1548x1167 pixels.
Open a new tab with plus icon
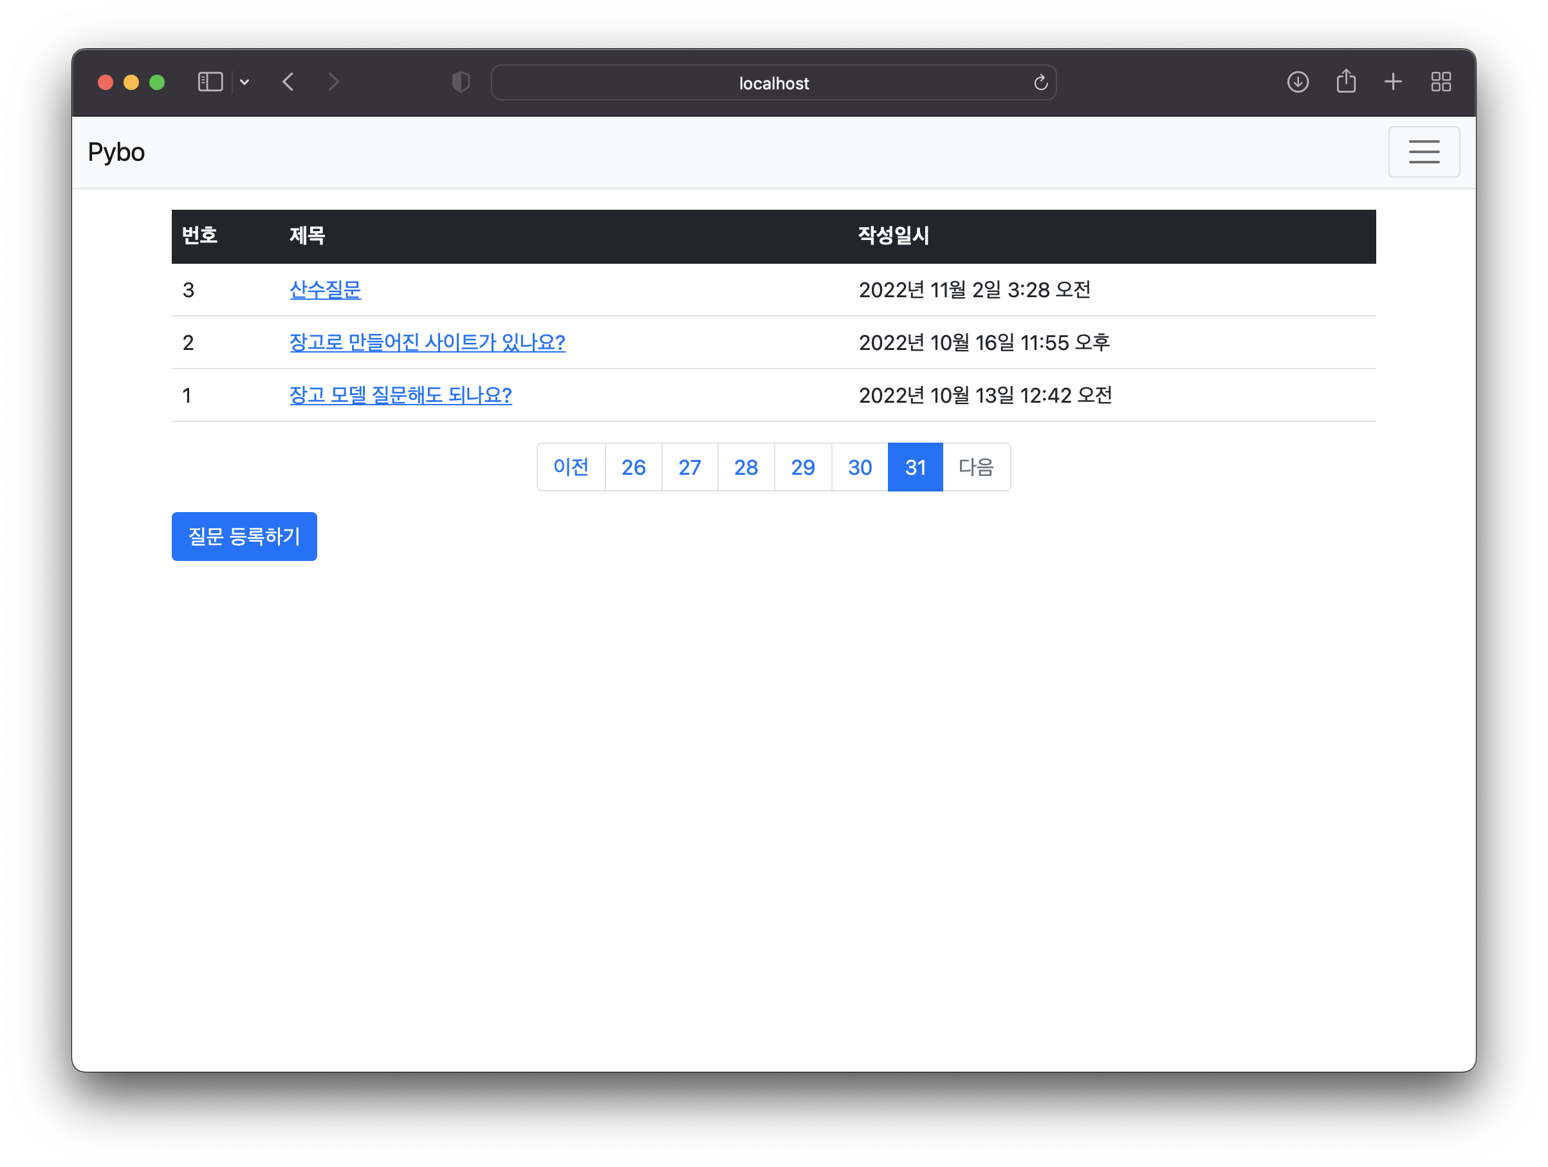(x=1393, y=82)
